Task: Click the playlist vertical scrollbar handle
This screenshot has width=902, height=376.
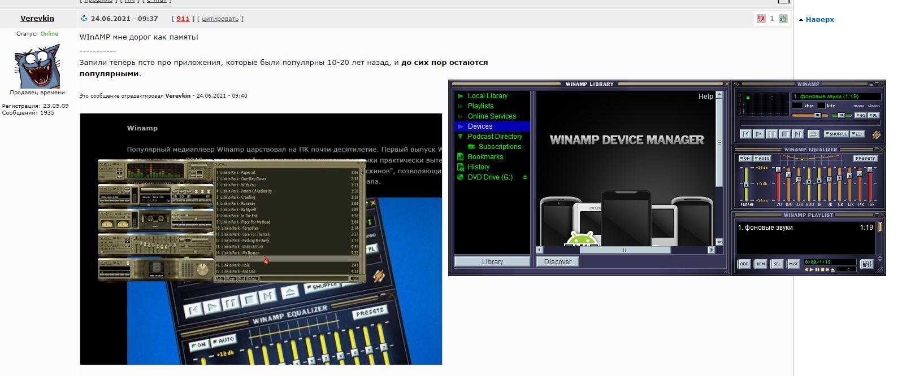Action: 879,226
